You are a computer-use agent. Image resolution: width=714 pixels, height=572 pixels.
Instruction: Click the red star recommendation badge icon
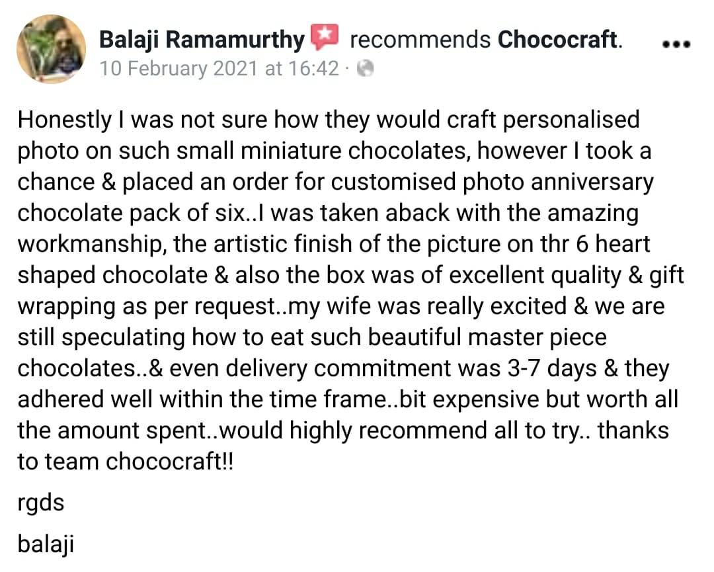click(x=325, y=37)
